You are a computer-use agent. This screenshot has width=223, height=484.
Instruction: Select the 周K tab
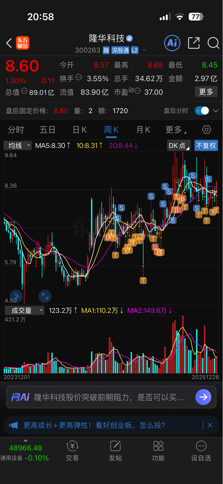(x=111, y=130)
